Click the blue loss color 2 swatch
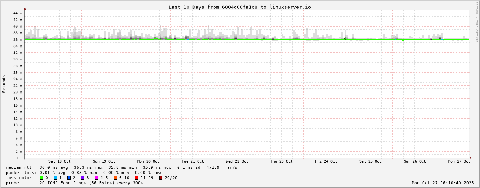The image size is (480, 188). pyautogui.click(x=69, y=178)
